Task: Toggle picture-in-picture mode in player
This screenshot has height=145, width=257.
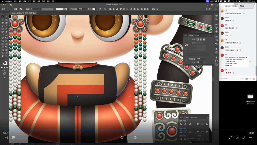Action: [237, 138]
